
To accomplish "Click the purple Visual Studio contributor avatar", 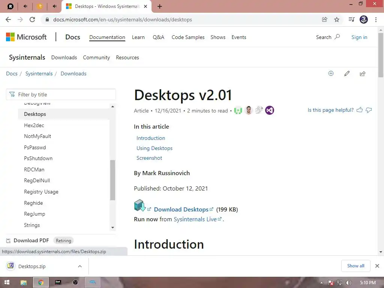I will pos(269,110).
